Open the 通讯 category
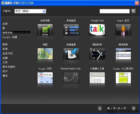Viewport: 140px width, 114px height. 5,76
